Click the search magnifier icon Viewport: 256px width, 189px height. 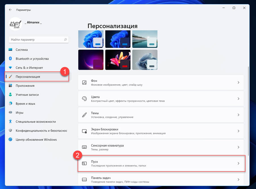click(65, 40)
